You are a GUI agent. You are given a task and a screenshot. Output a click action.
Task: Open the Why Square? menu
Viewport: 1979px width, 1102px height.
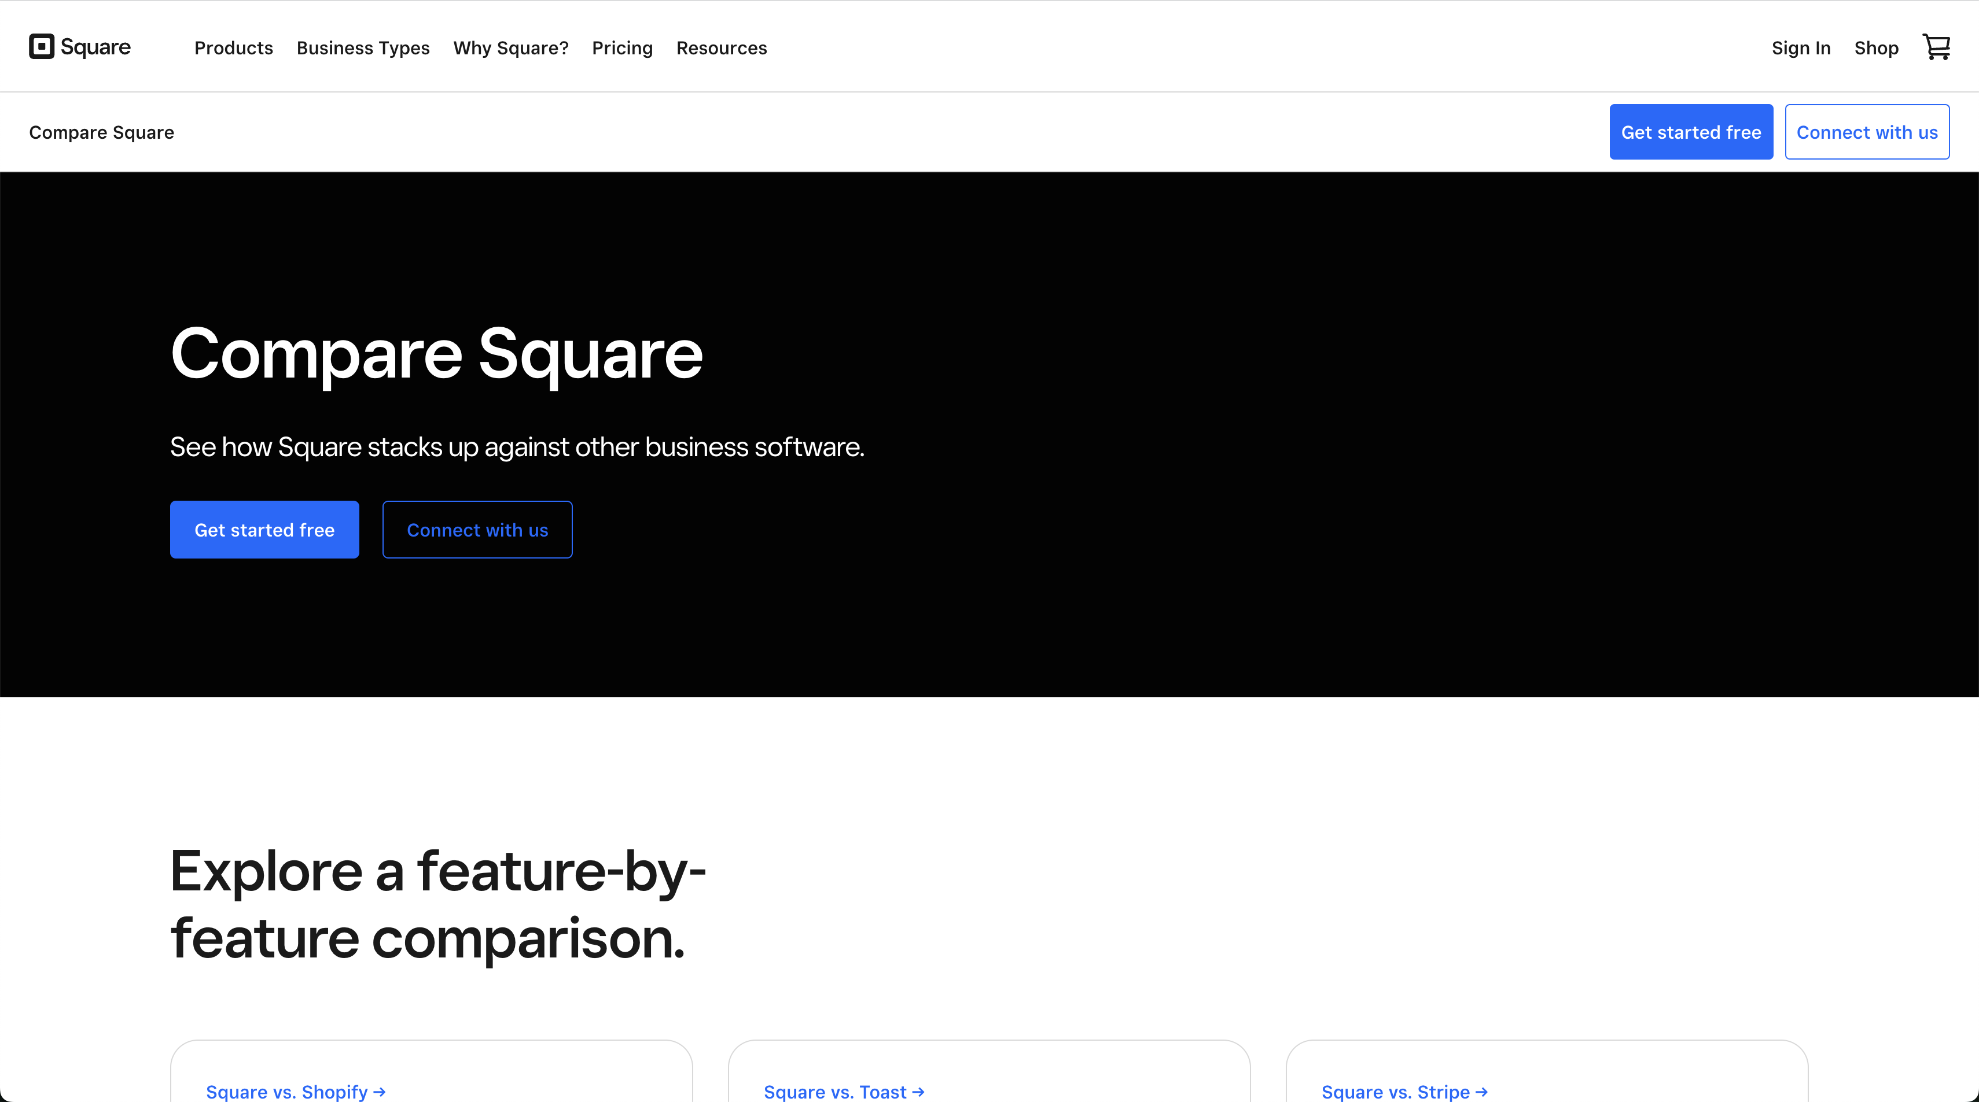[510, 47]
